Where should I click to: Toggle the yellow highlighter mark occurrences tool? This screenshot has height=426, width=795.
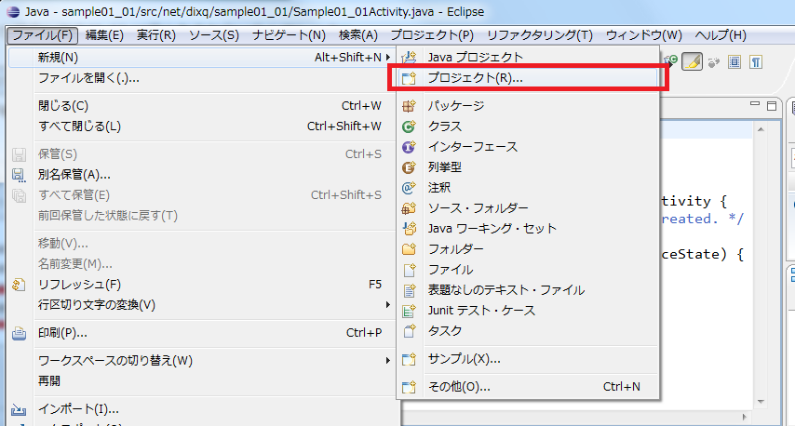[x=692, y=61]
